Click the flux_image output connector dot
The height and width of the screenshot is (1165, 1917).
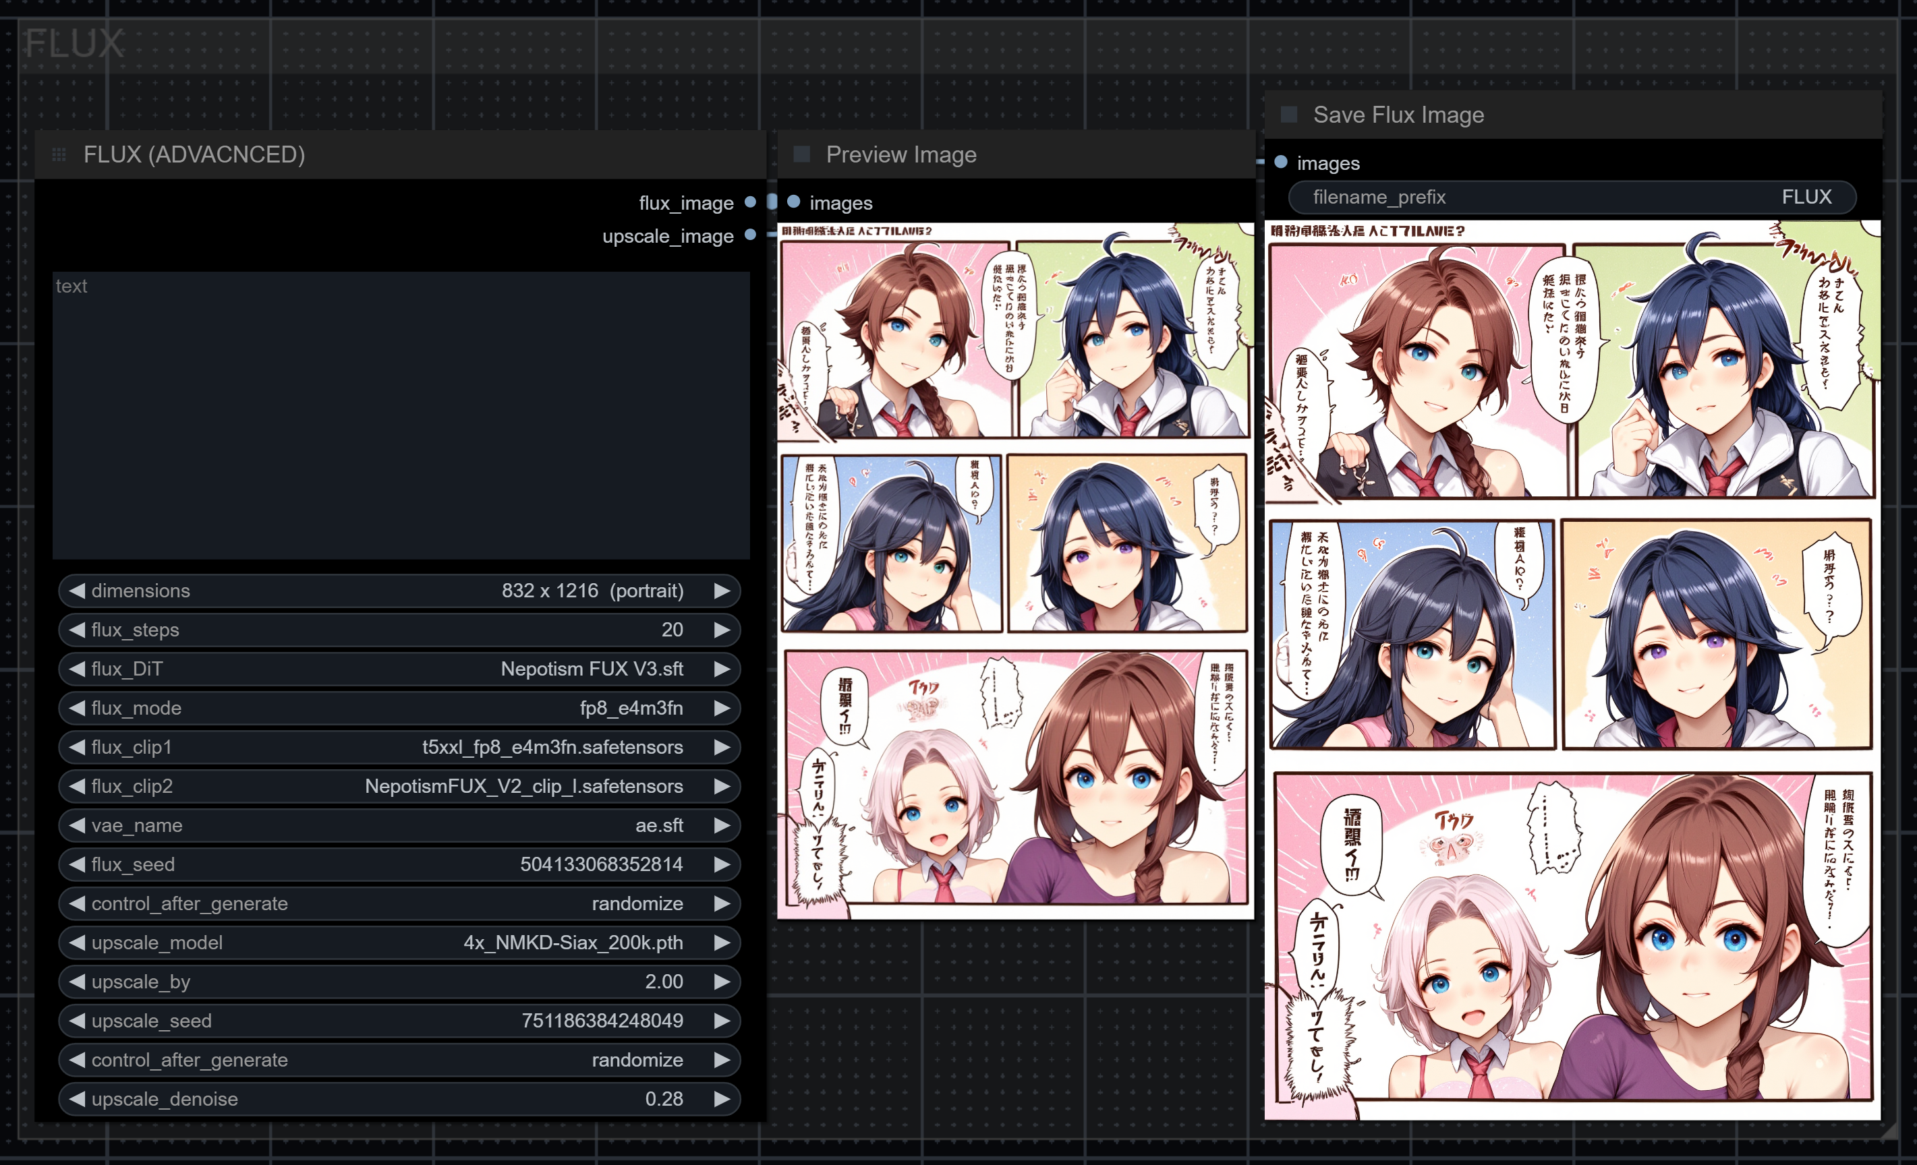coord(750,202)
